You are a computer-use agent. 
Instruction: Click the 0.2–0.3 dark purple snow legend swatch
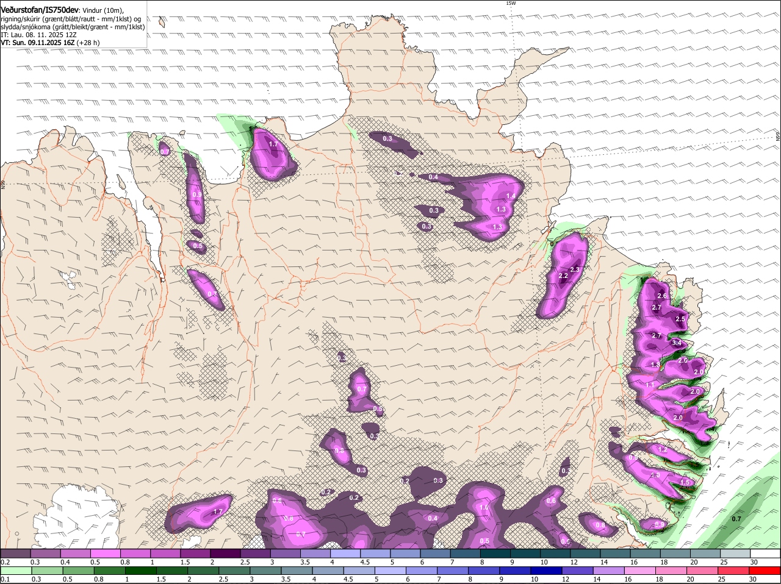[x=15, y=554]
